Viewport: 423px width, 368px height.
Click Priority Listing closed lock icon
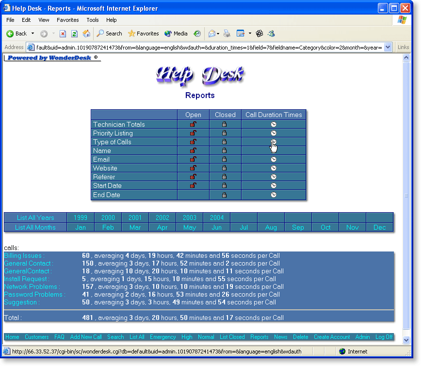coord(224,133)
